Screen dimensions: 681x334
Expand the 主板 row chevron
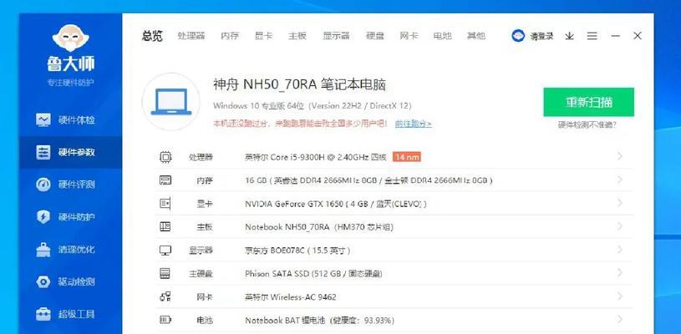pos(620,226)
